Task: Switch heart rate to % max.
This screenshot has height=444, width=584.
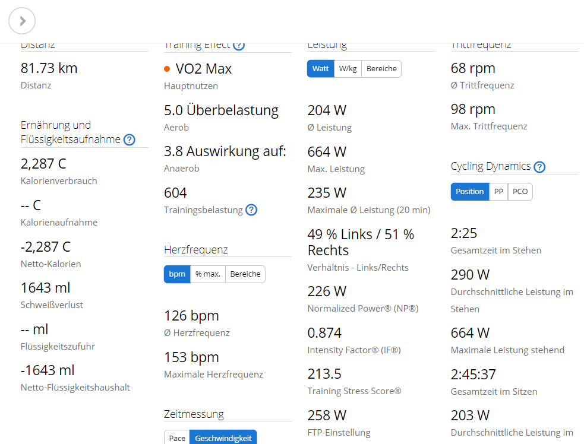Action: tap(208, 274)
